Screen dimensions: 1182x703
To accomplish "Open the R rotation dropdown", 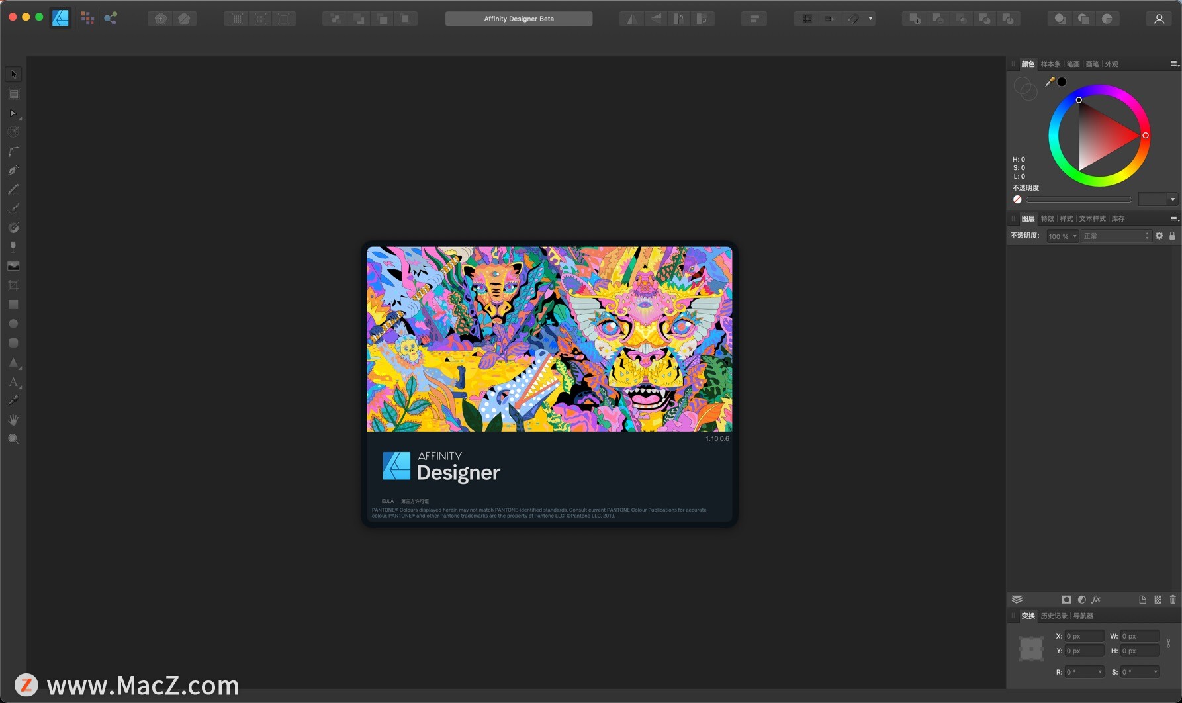I will pyautogui.click(x=1100, y=672).
